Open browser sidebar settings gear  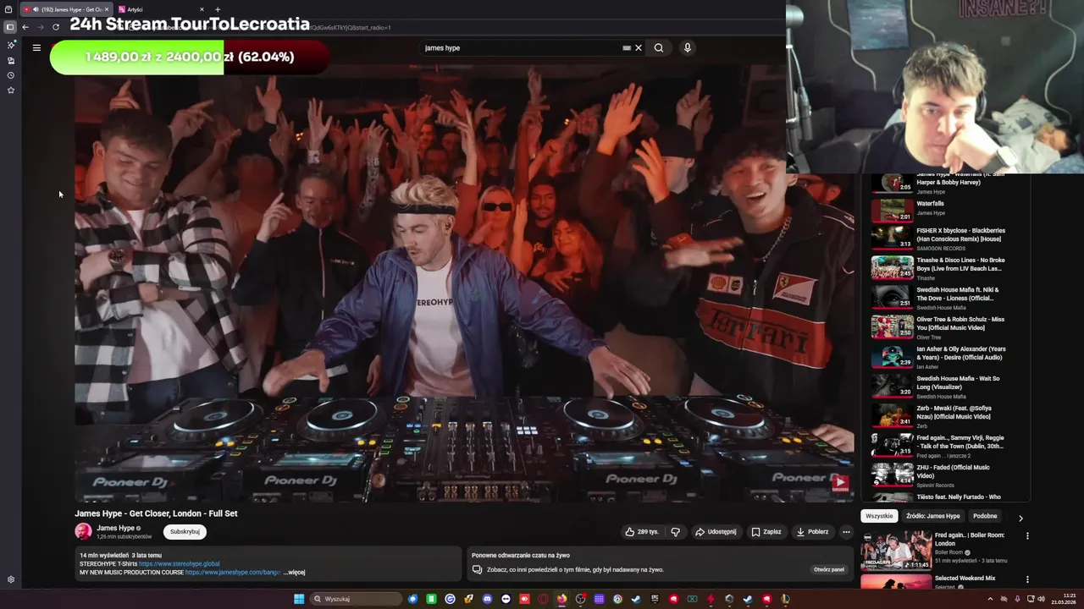[x=10, y=579]
